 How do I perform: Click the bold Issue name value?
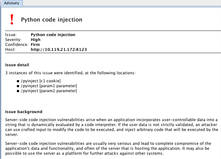click(53, 35)
